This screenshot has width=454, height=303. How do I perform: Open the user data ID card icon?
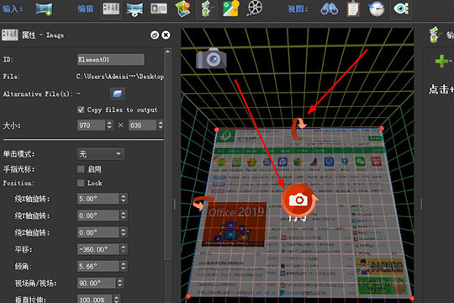tap(159, 8)
